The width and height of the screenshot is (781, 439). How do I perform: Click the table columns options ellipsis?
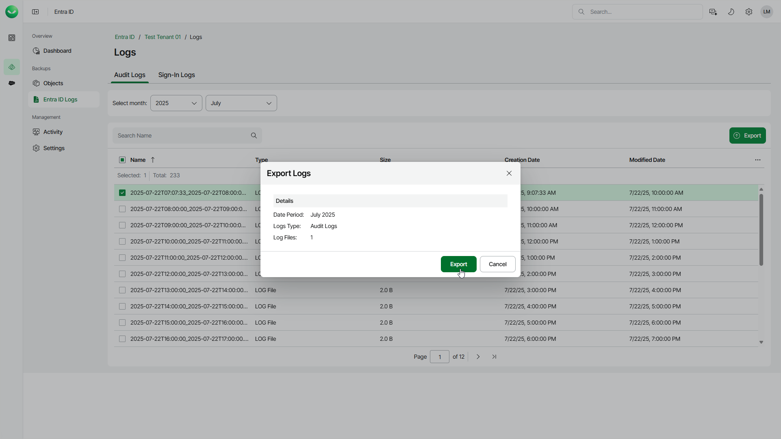758,160
